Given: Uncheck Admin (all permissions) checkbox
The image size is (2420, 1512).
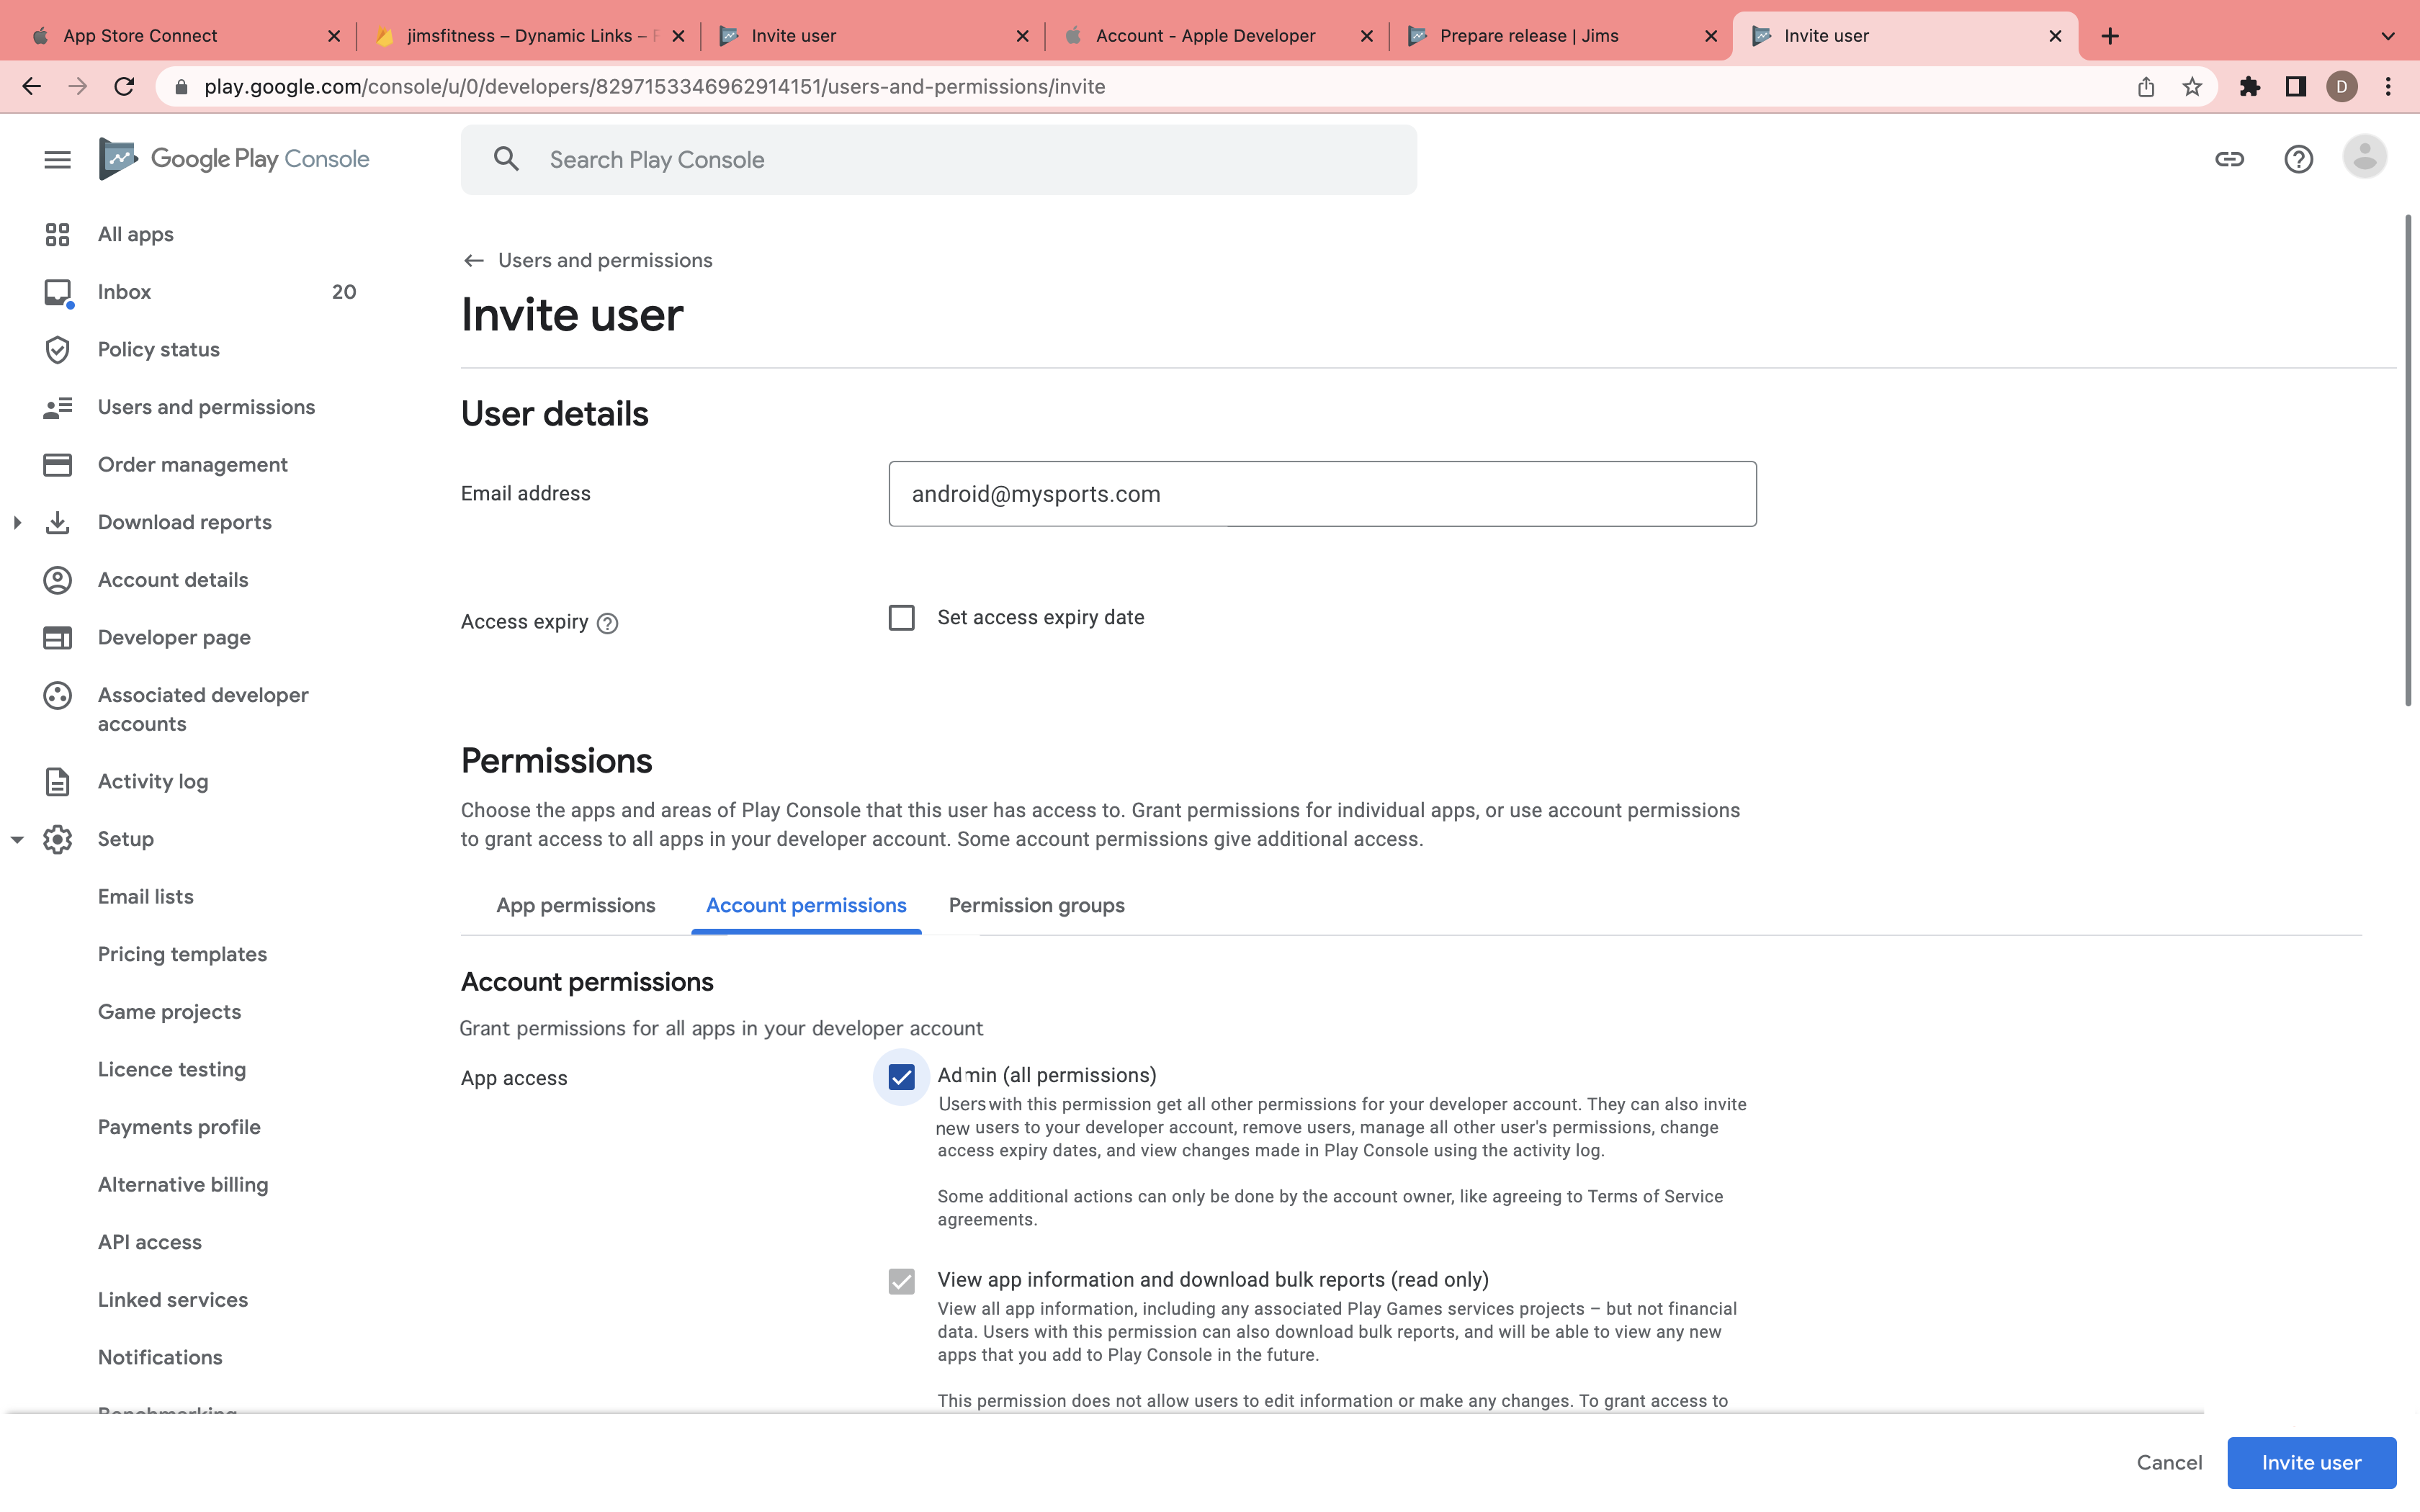Looking at the screenshot, I should [x=901, y=1077].
